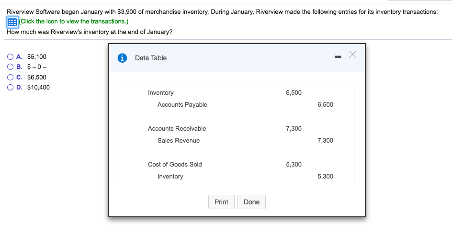The image size is (452, 235).
Task: Click the 6,500 credit amount for Accounts Payable
Action: pos(325,104)
